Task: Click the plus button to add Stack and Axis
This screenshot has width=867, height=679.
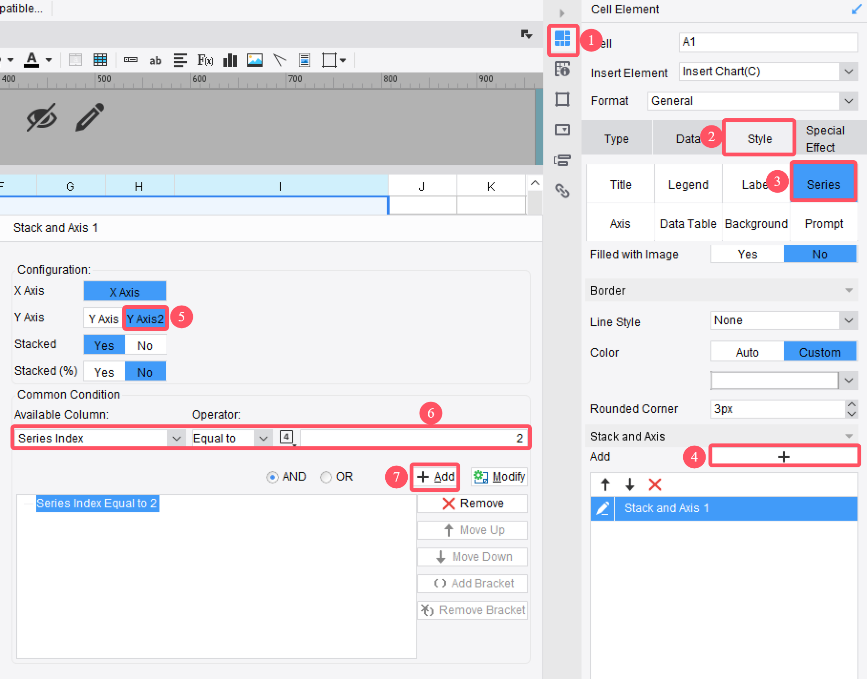Action: pyautogui.click(x=784, y=457)
